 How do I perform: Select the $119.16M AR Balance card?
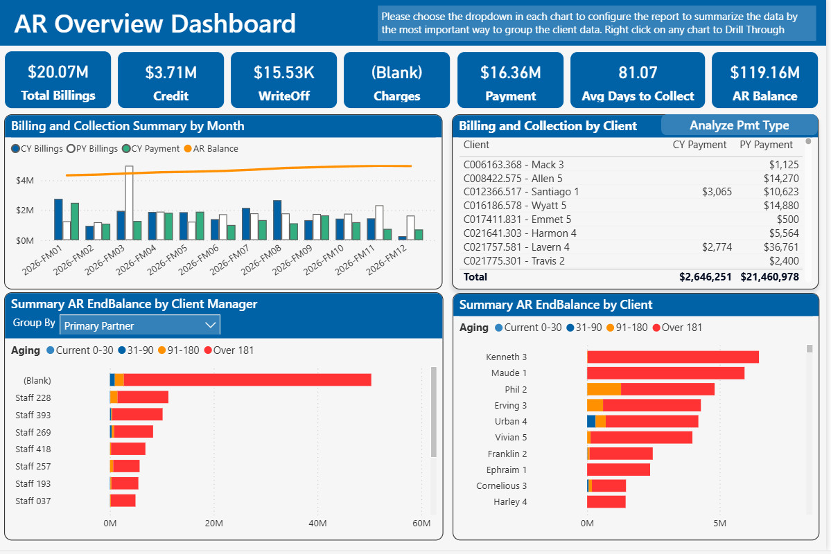[764, 80]
